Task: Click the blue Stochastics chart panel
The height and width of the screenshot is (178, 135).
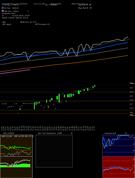Action: click(119, 146)
